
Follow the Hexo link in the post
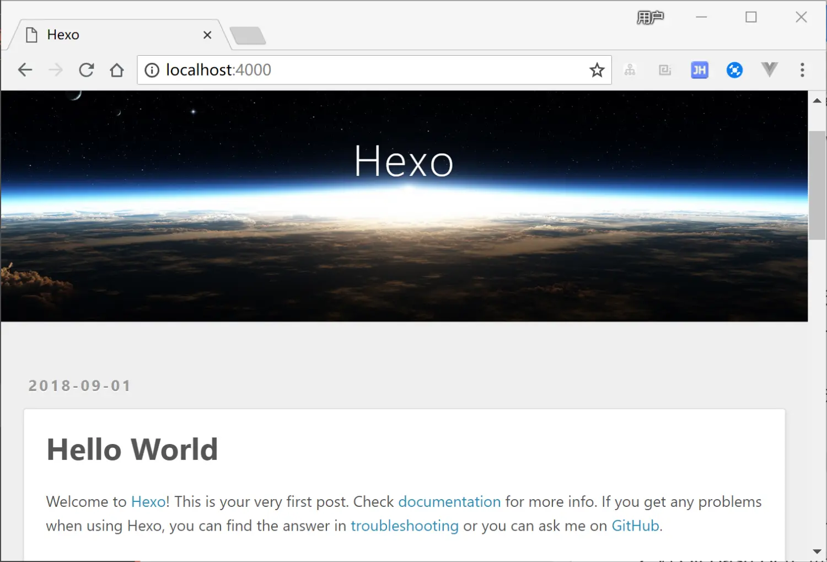point(148,501)
